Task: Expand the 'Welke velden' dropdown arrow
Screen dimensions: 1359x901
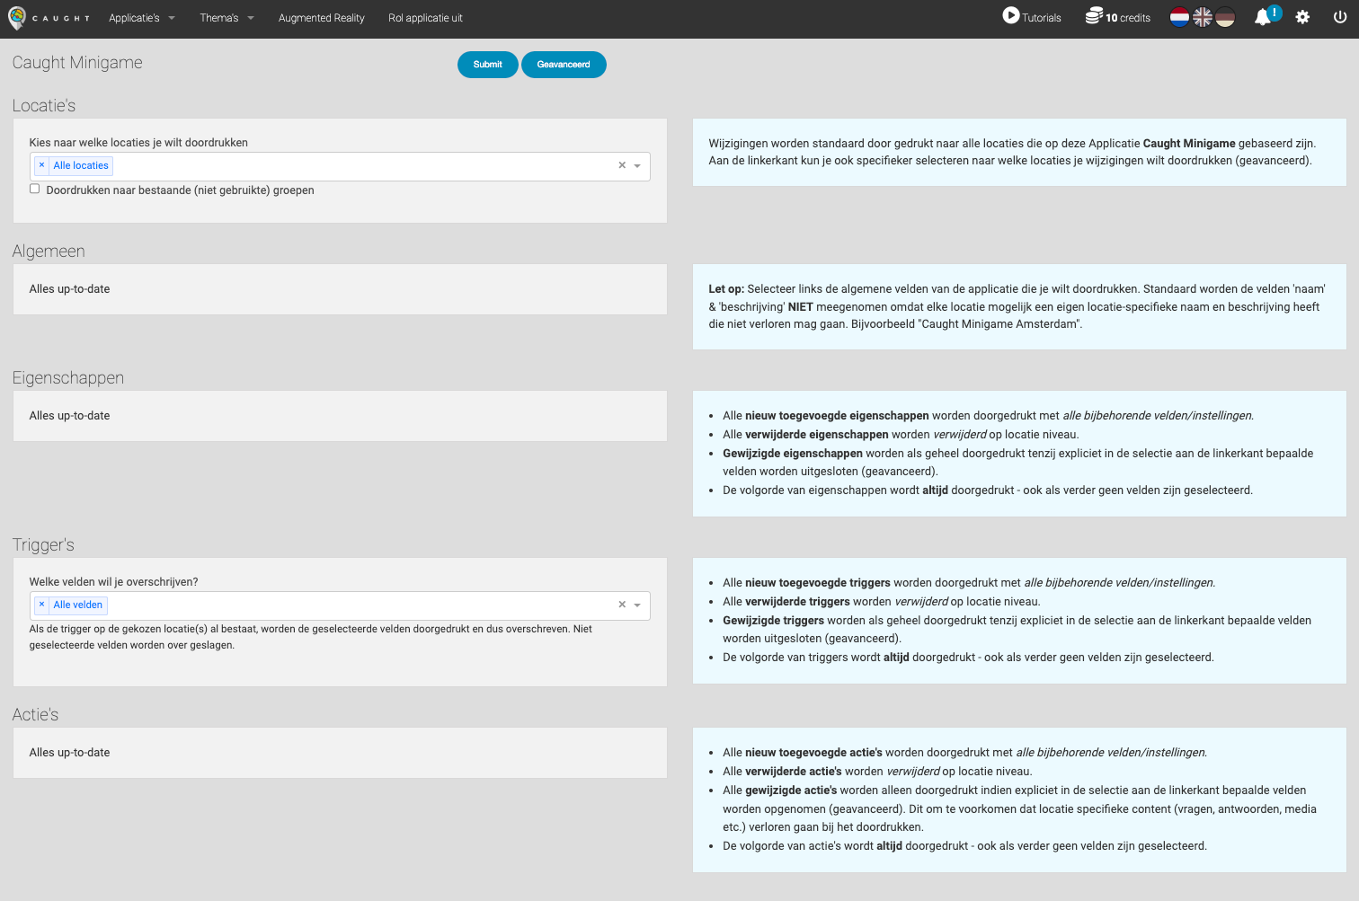Action: 637,605
